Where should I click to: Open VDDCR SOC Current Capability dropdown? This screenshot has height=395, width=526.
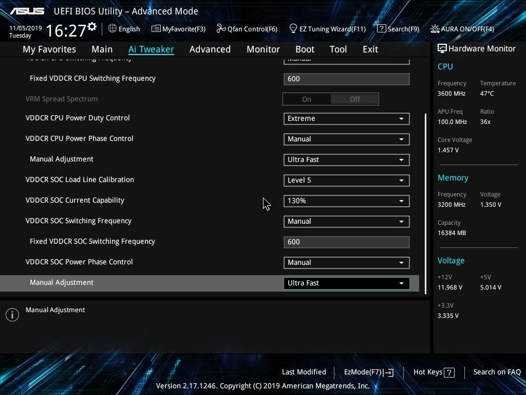tap(347, 201)
